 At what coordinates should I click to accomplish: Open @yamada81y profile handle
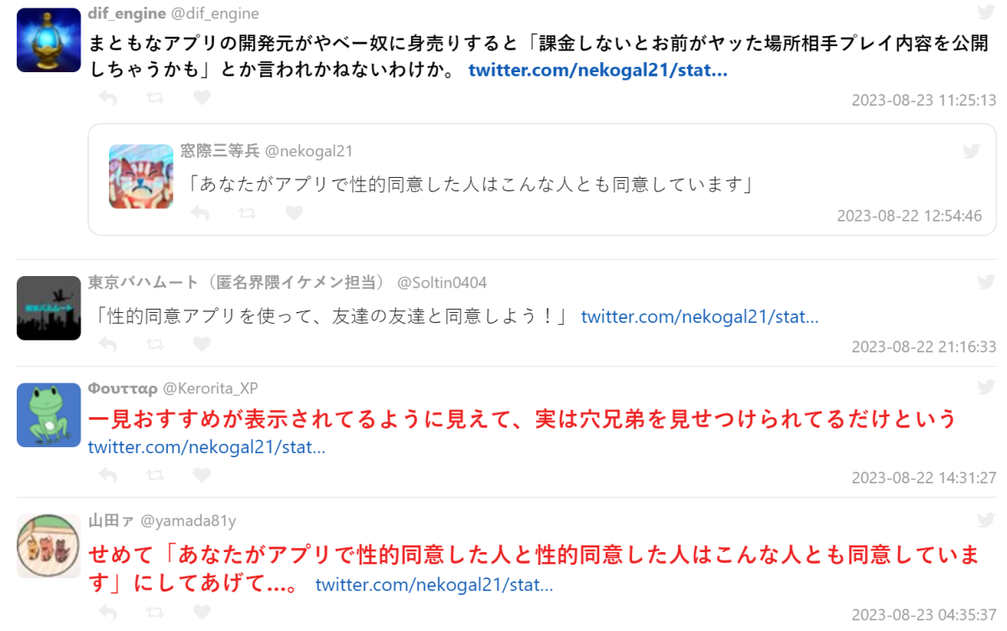click(188, 521)
